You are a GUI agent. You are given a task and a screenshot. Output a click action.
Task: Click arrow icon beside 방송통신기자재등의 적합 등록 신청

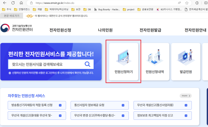(60, 105)
